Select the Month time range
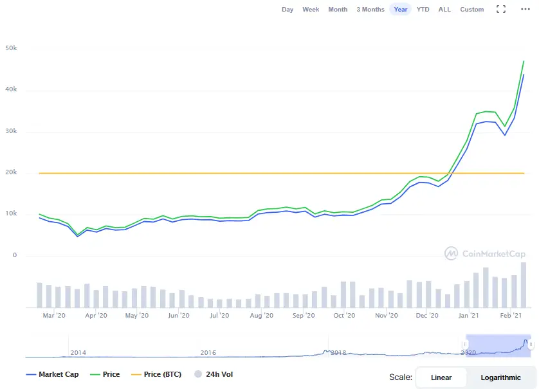This screenshot has height=389, width=539. click(x=338, y=9)
